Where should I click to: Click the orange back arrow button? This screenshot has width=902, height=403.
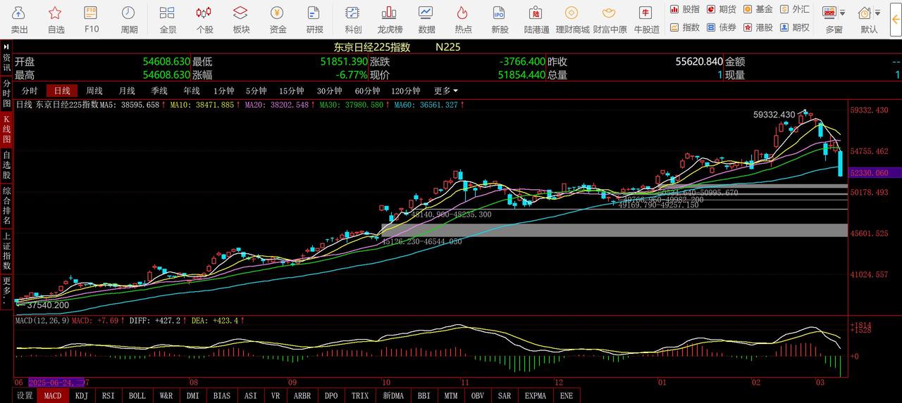click(x=896, y=19)
